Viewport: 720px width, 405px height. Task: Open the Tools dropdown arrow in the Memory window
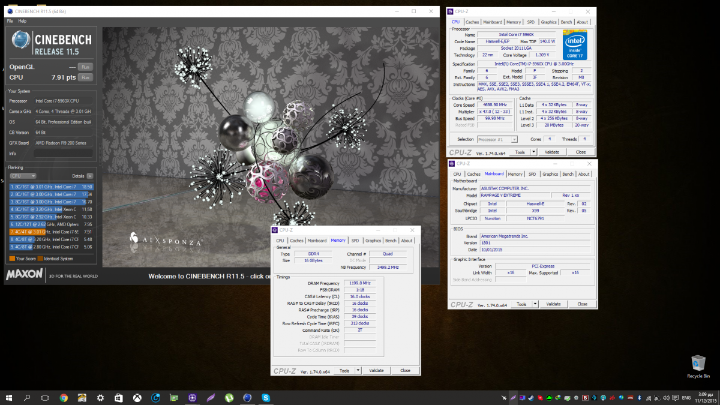(358, 370)
